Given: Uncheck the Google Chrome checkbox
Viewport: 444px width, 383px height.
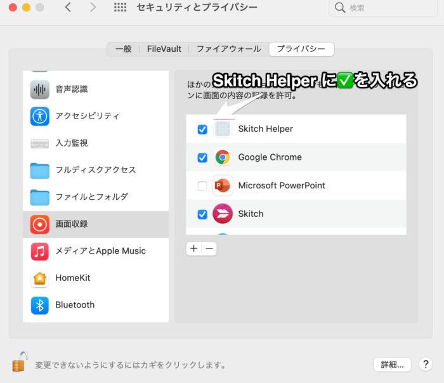Looking at the screenshot, I should 202,158.
